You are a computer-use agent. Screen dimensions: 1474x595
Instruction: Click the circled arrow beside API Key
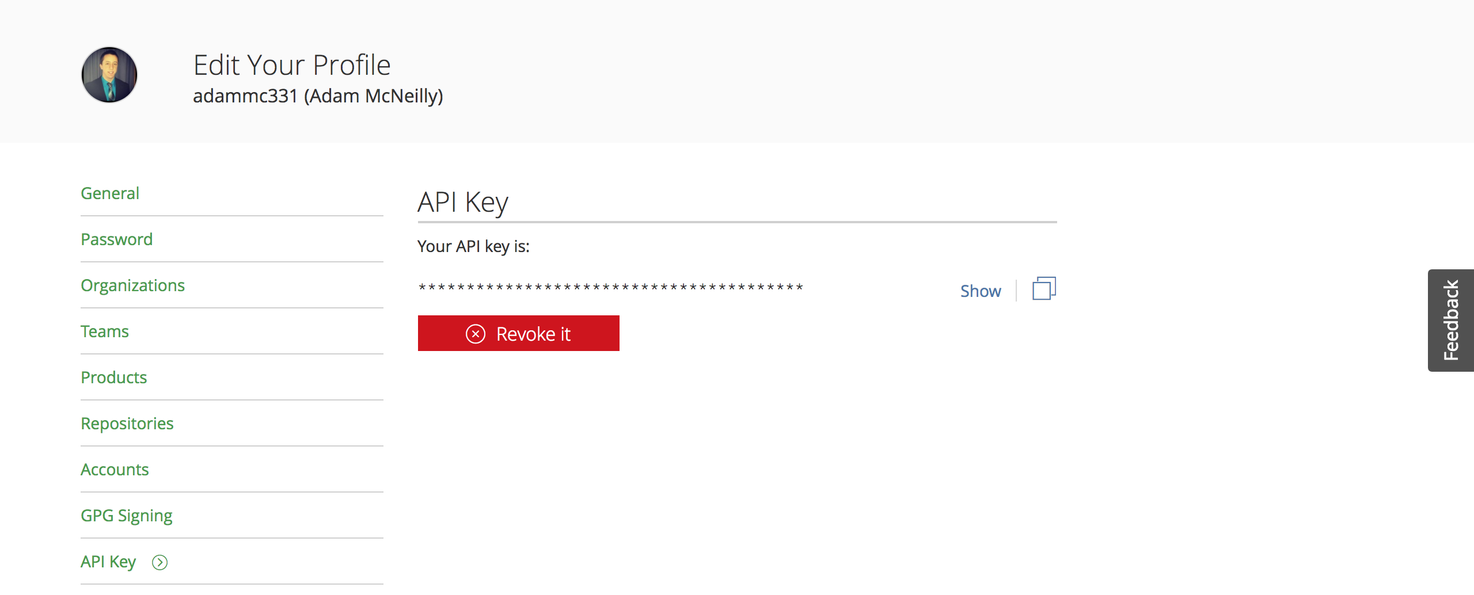[159, 562]
